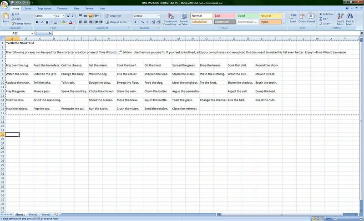Apply comma style number format
The width and height of the screenshot is (364, 221).
[x=147, y=22]
